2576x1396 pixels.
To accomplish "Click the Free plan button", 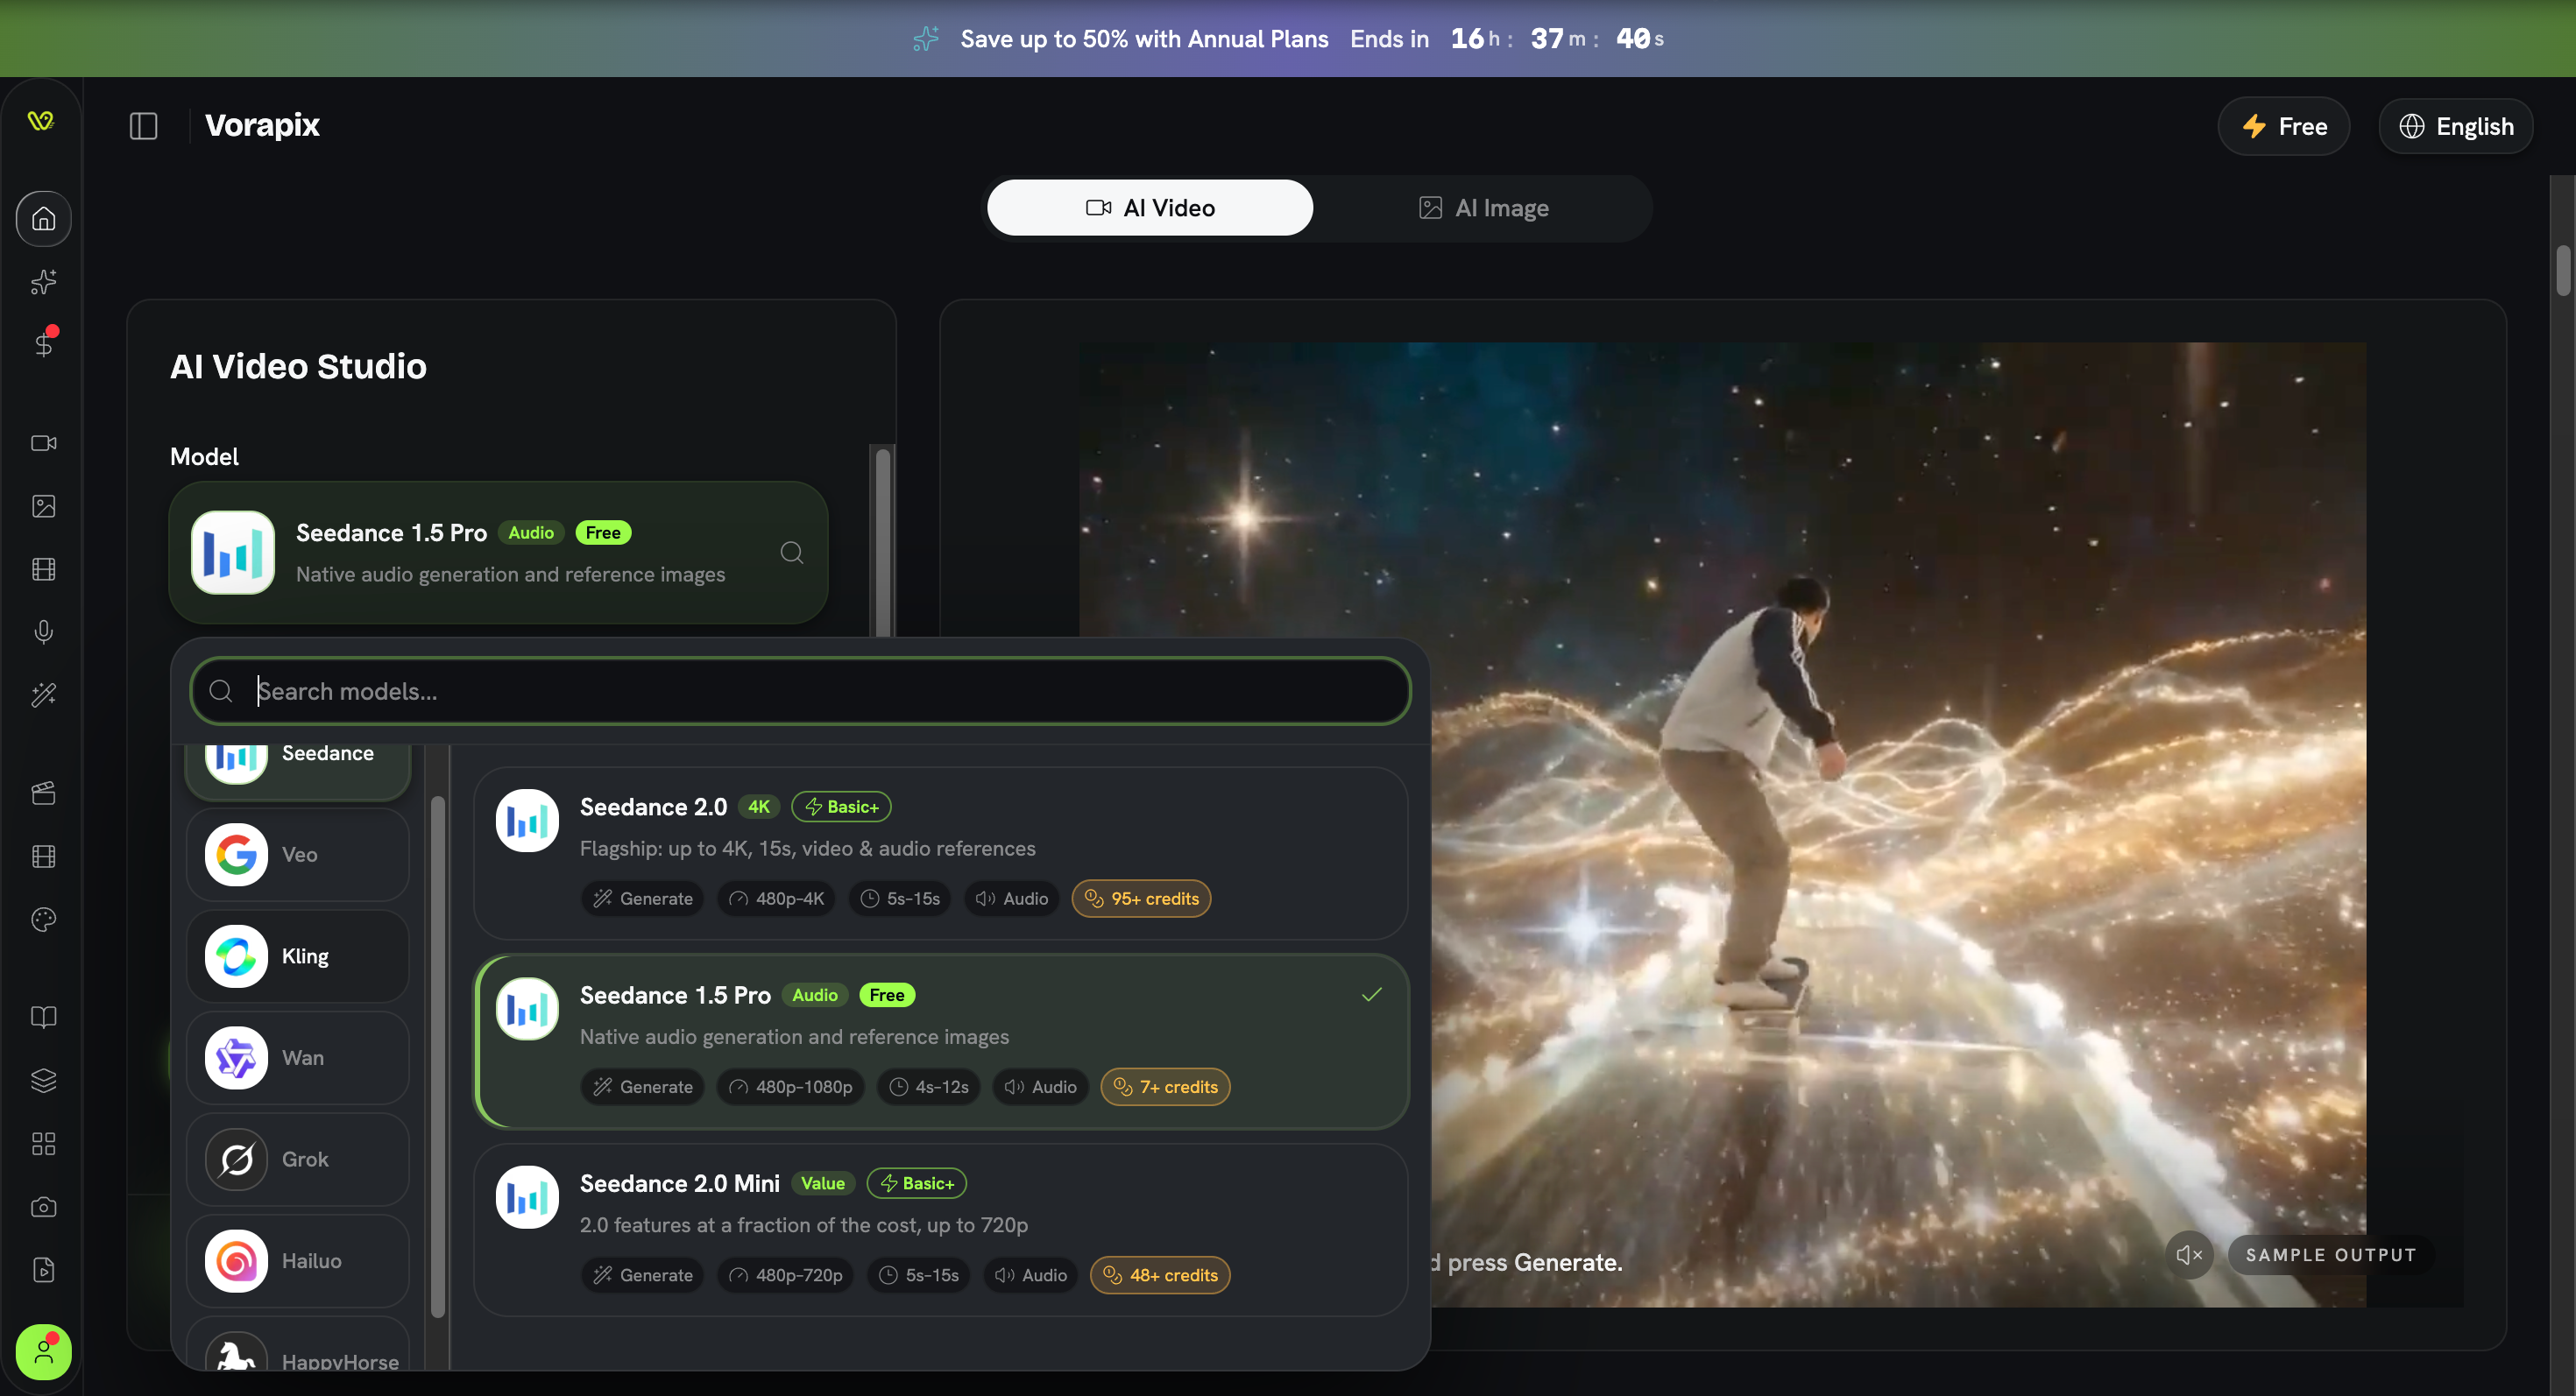I will 2284,126.
